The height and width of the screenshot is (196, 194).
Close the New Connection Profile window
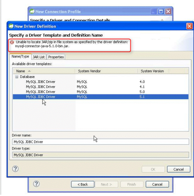point(168,11)
